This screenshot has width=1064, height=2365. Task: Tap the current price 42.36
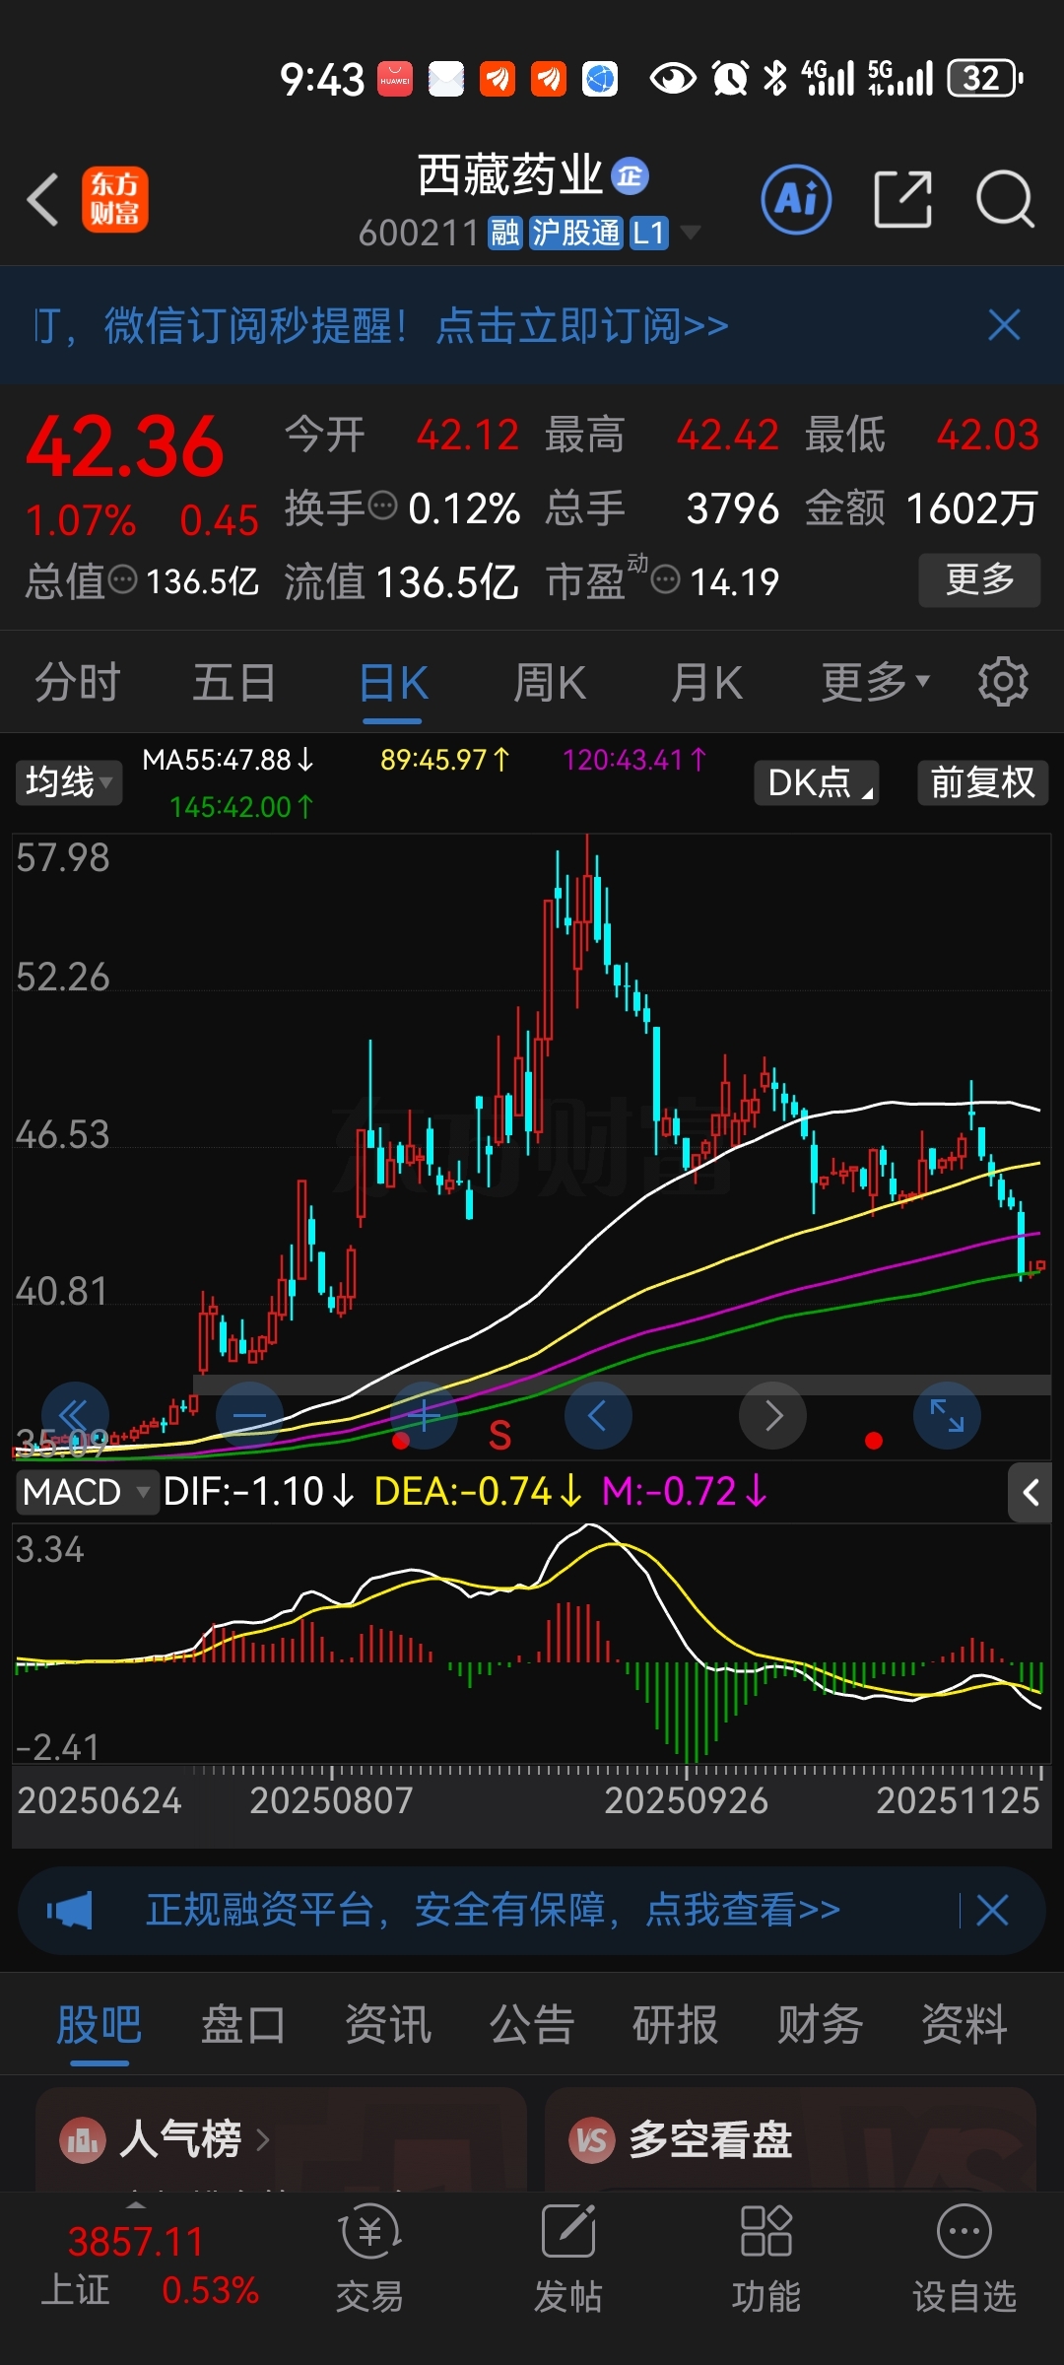coord(126,446)
